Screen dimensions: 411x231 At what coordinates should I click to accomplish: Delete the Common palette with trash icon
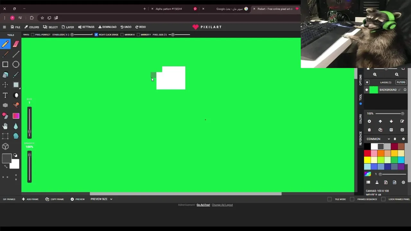[x=395, y=139]
